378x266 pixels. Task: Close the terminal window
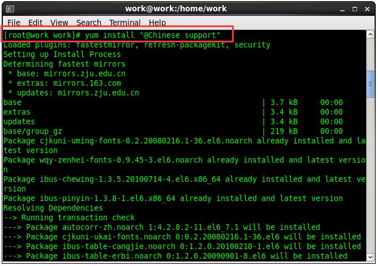[367, 9]
